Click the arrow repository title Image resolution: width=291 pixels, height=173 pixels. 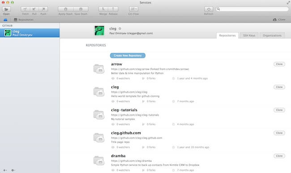coord(116,64)
